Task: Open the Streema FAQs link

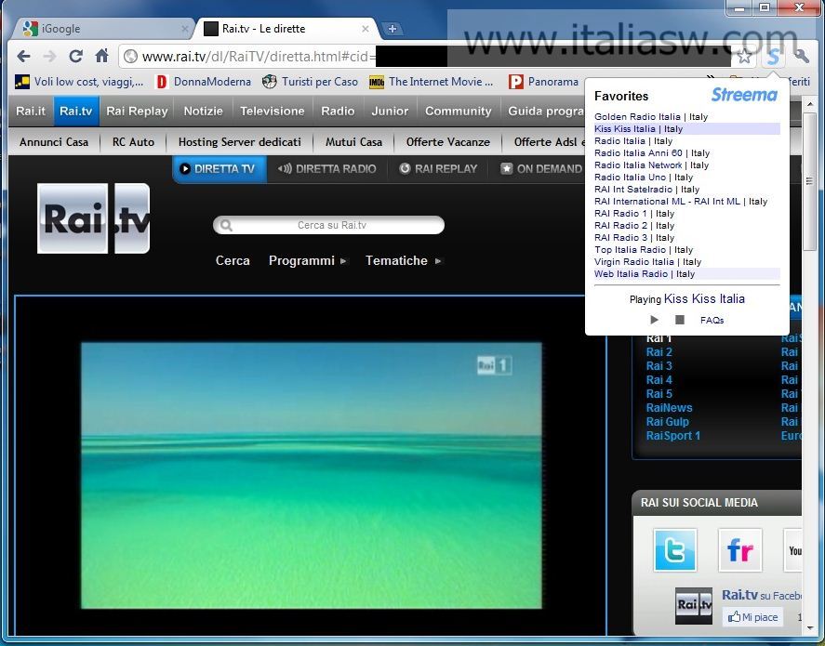Action: coord(712,320)
